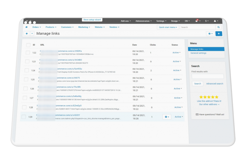The image size is (246, 164).
Task: Open the notifications bell icon
Action: coord(197,21)
